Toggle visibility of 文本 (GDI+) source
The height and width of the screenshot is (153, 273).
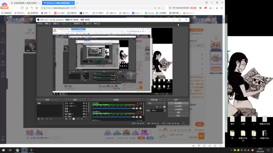84,103
